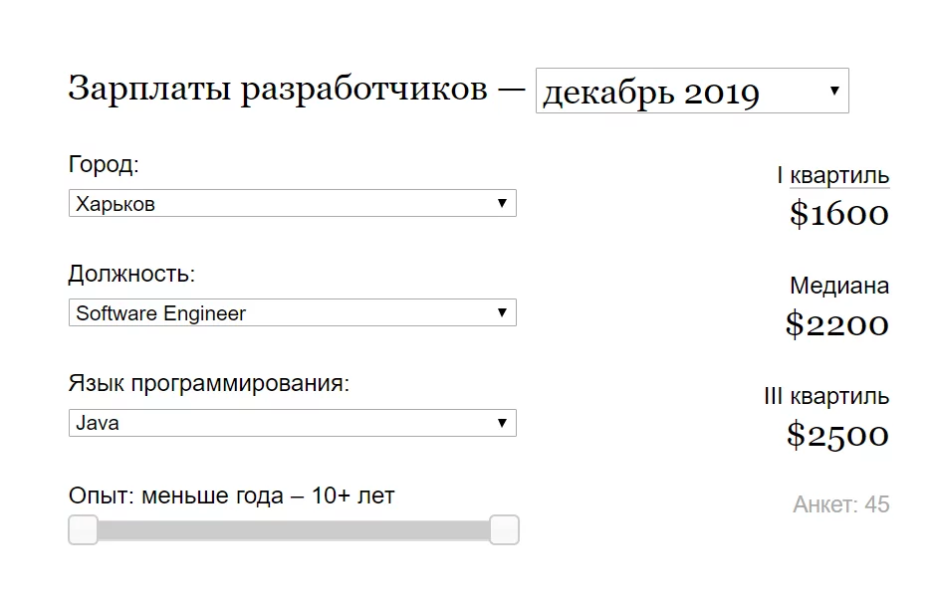
Task: Open the month selection dropdown showing декабрь 2019
Action: (x=692, y=91)
